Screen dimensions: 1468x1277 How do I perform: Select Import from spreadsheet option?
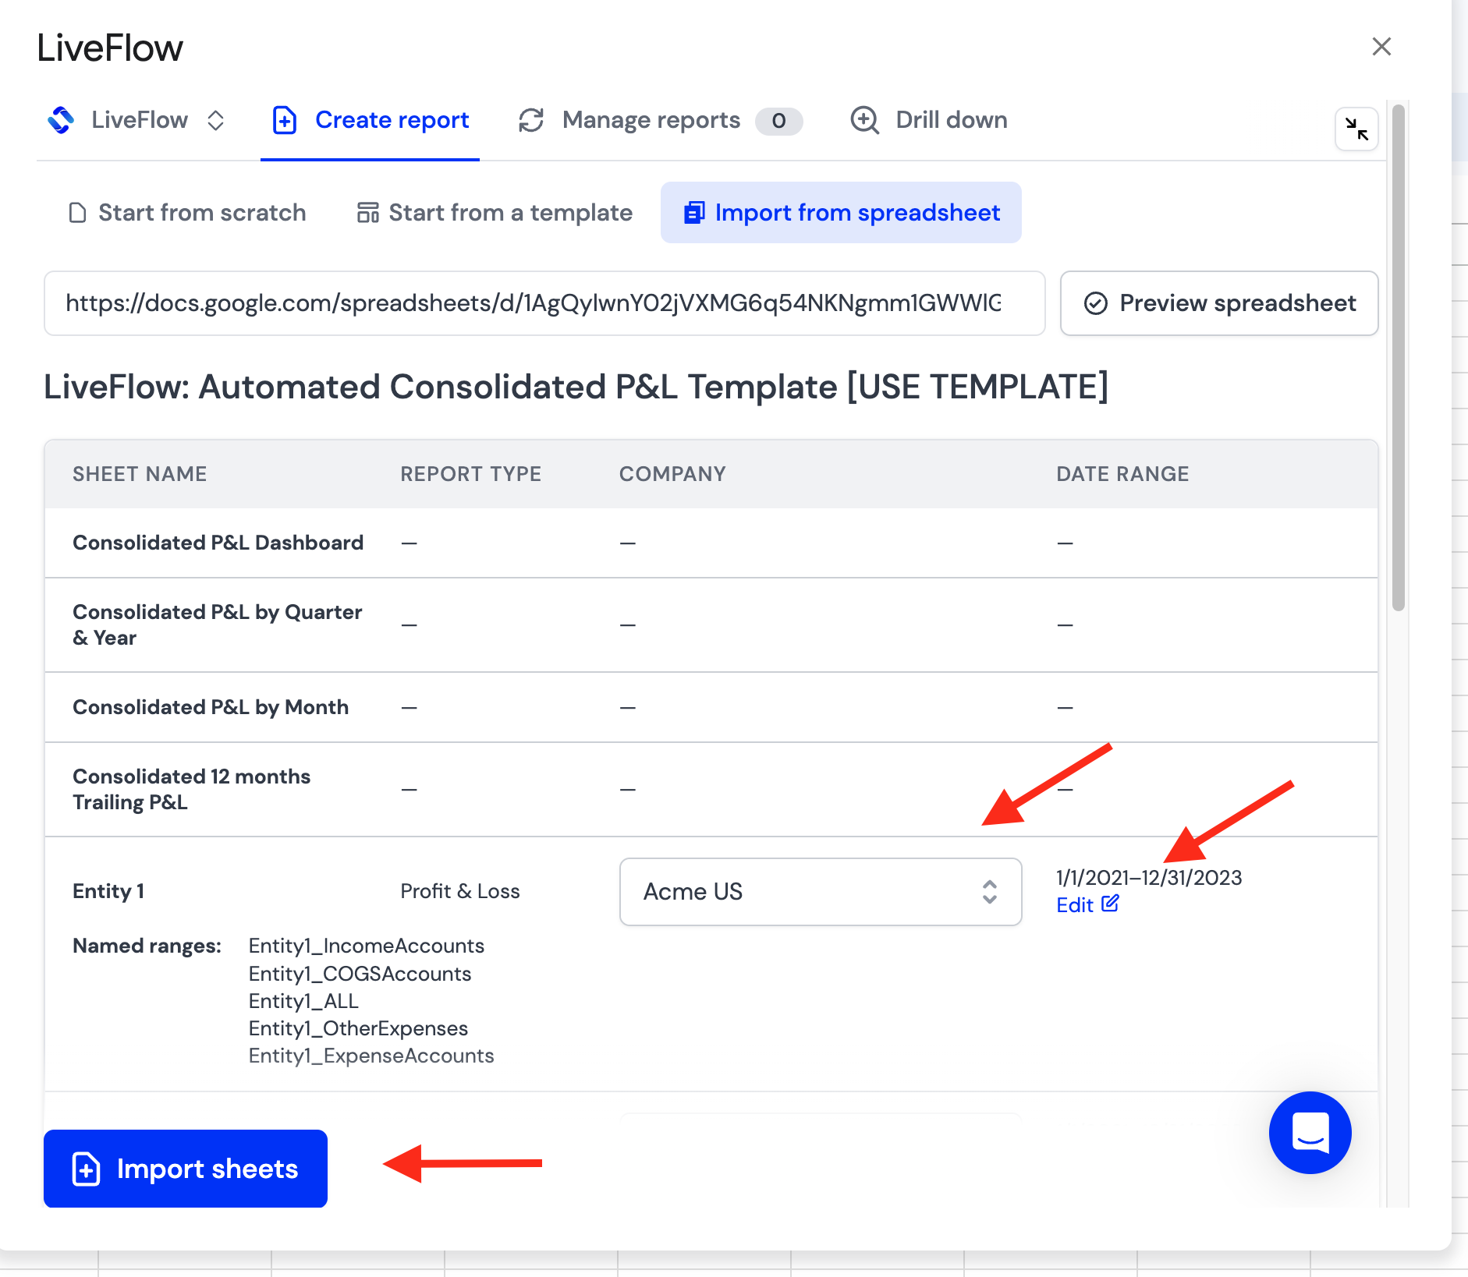tap(841, 213)
